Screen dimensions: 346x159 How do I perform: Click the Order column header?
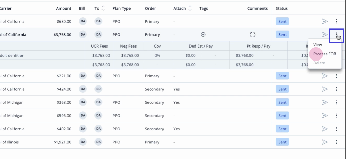click(x=151, y=8)
